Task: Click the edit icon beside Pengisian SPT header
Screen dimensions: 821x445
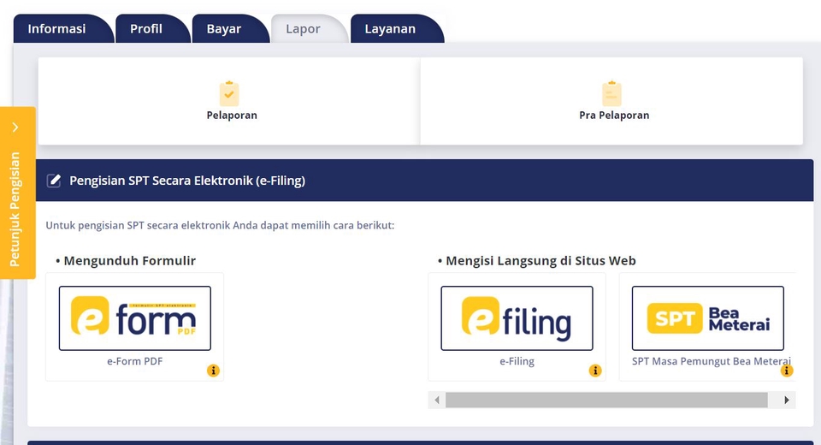Action: [x=53, y=181]
